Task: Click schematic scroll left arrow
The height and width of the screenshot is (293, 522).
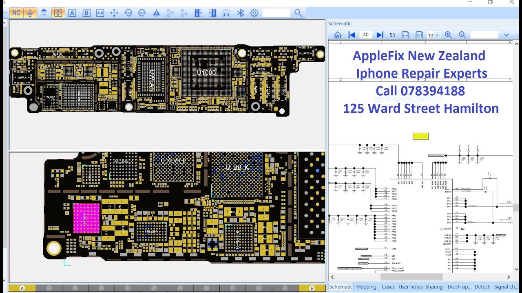Action: point(332,277)
